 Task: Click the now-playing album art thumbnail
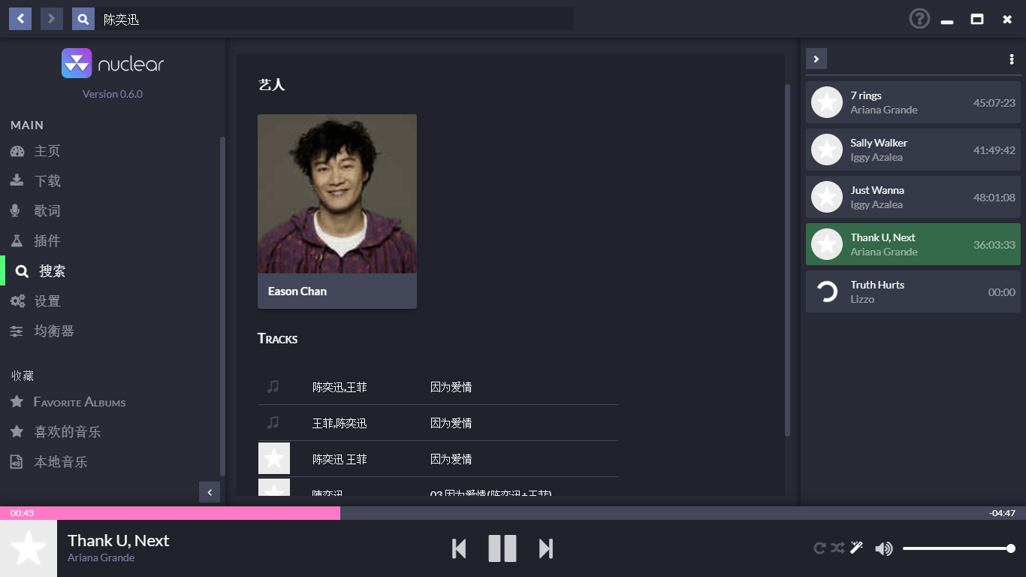coord(29,548)
